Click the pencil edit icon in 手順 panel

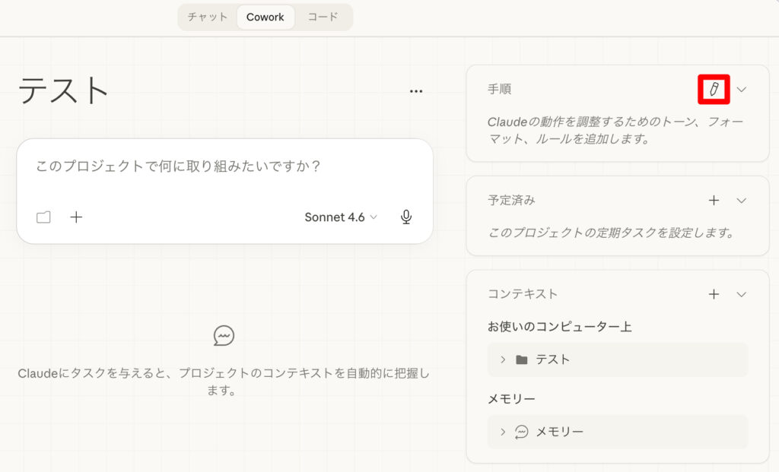pyautogui.click(x=714, y=89)
